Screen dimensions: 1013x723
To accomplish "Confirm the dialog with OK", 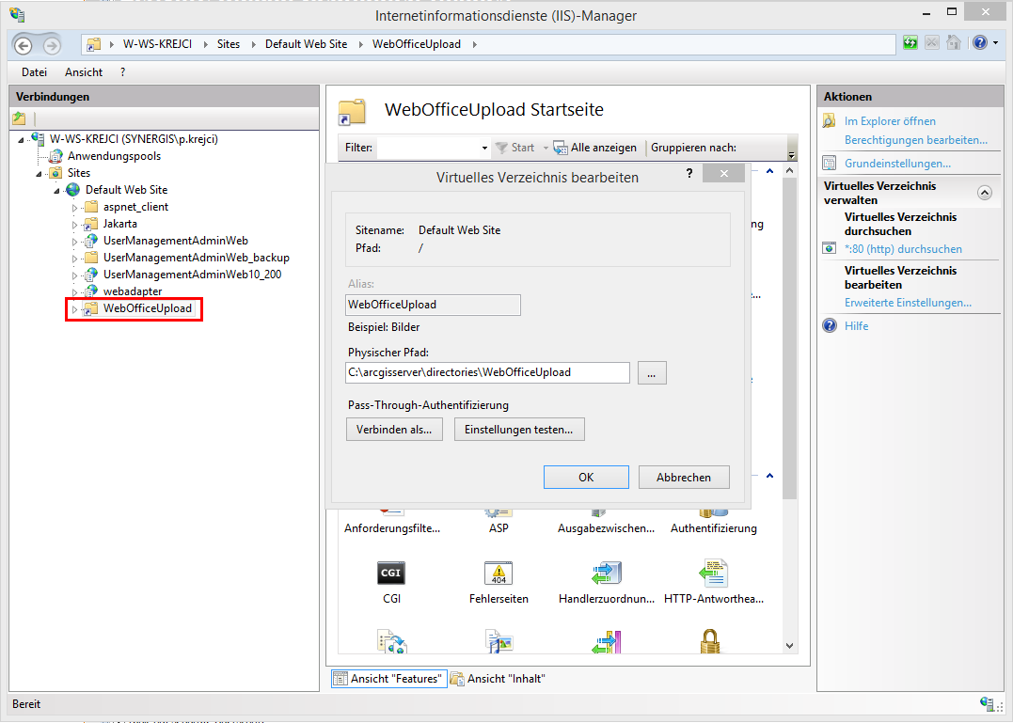I will point(586,478).
